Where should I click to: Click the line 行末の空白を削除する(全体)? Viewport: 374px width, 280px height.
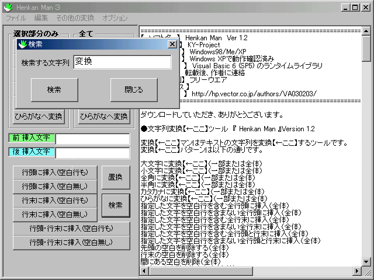coord(185,255)
